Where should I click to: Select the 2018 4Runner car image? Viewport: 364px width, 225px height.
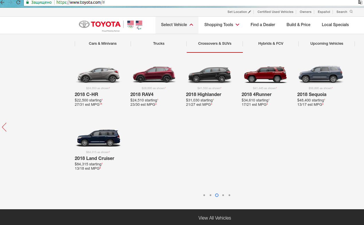click(x=265, y=75)
